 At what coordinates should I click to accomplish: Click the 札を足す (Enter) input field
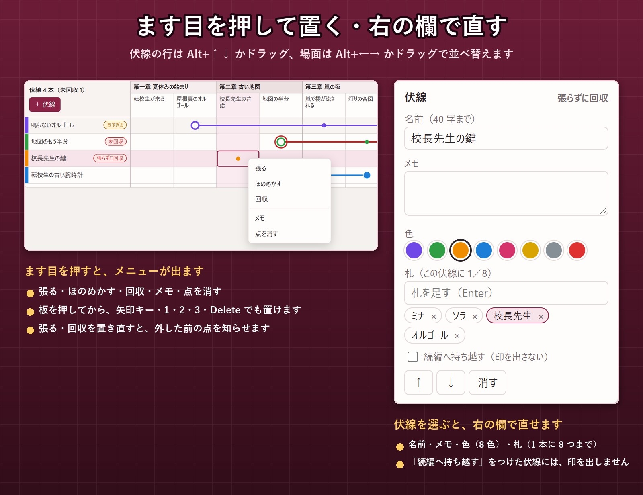pyautogui.click(x=506, y=293)
